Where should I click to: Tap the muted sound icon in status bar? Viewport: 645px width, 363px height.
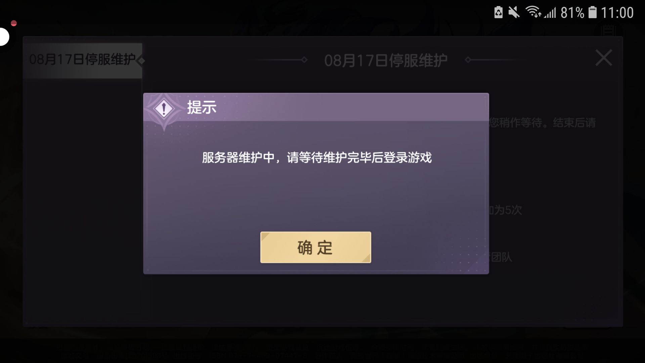pos(514,12)
